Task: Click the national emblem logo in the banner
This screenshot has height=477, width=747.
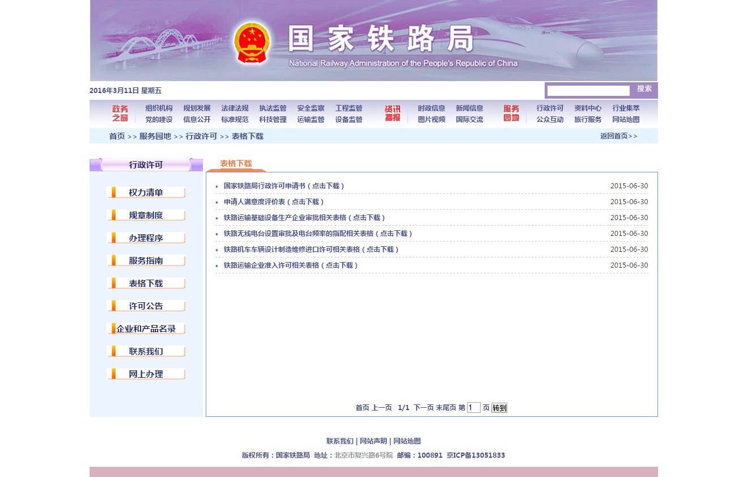Action: [252, 43]
